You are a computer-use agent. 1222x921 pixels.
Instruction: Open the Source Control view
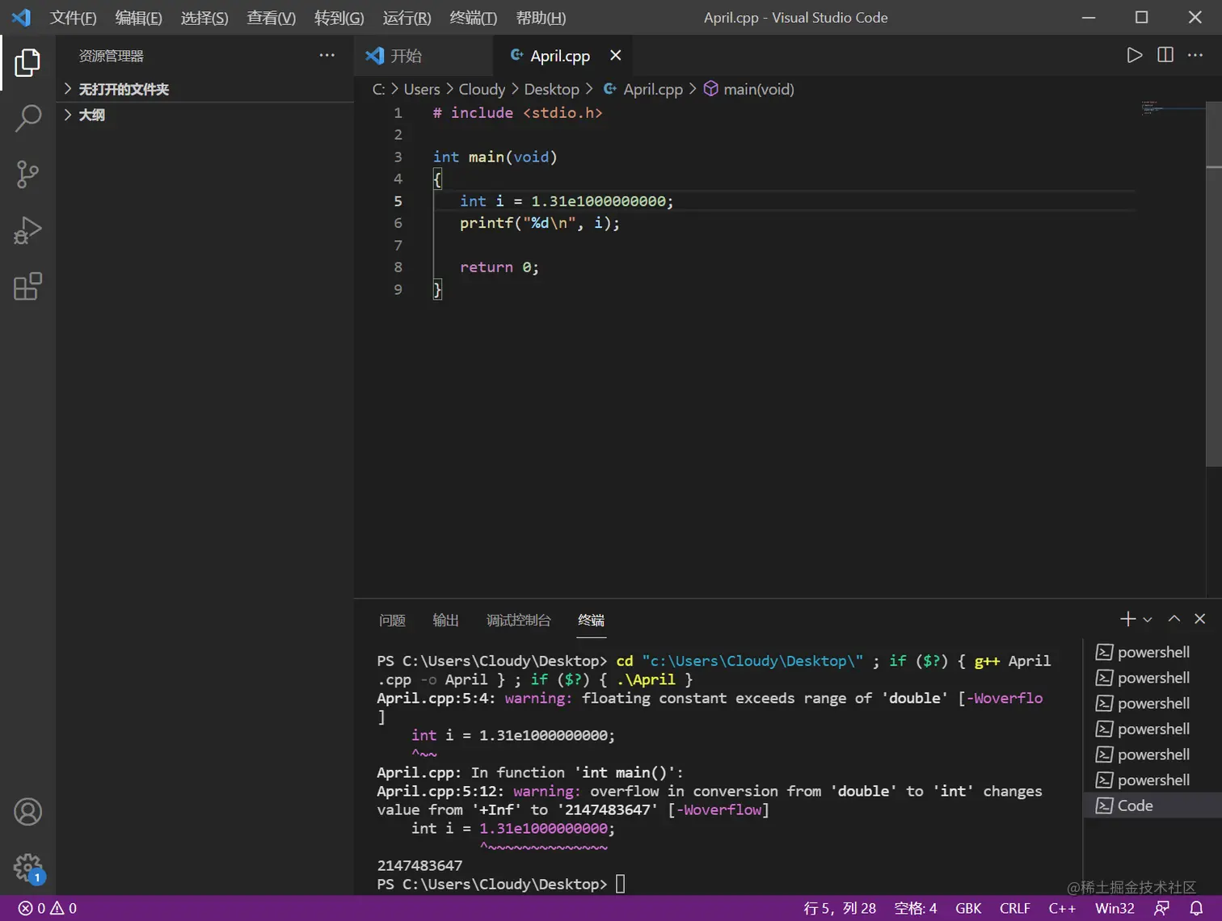pyautogui.click(x=27, y=175)
